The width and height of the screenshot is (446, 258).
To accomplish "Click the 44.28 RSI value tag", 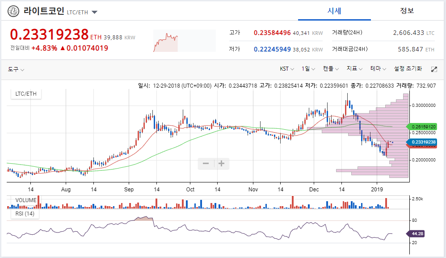I will pos(415,233).
